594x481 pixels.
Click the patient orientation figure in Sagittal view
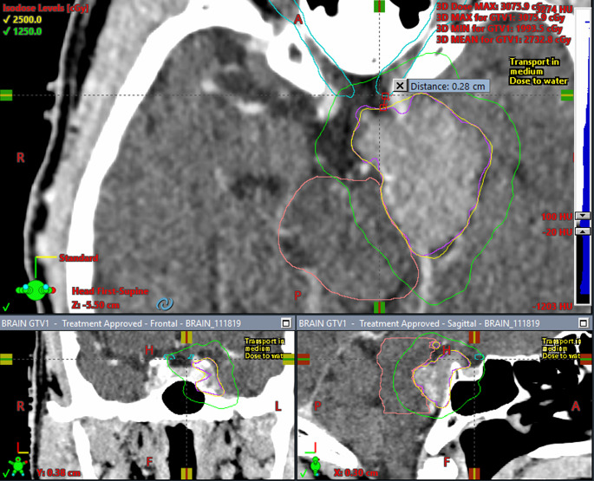point(315,466)
